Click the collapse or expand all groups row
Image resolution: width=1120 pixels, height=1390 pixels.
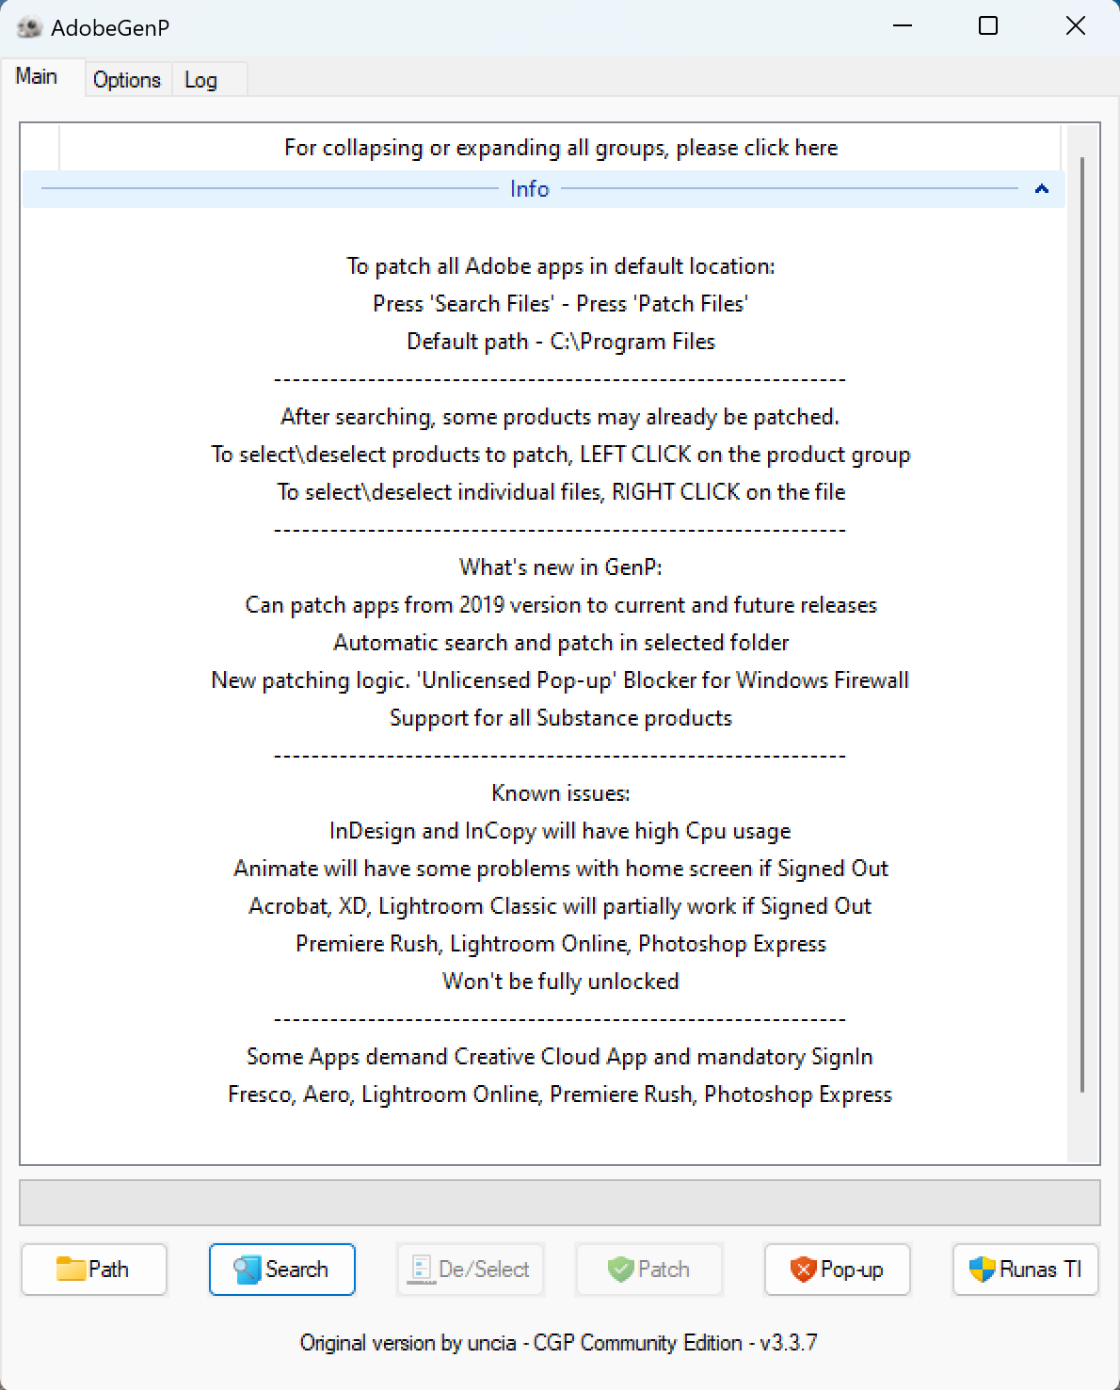[561, 148]
